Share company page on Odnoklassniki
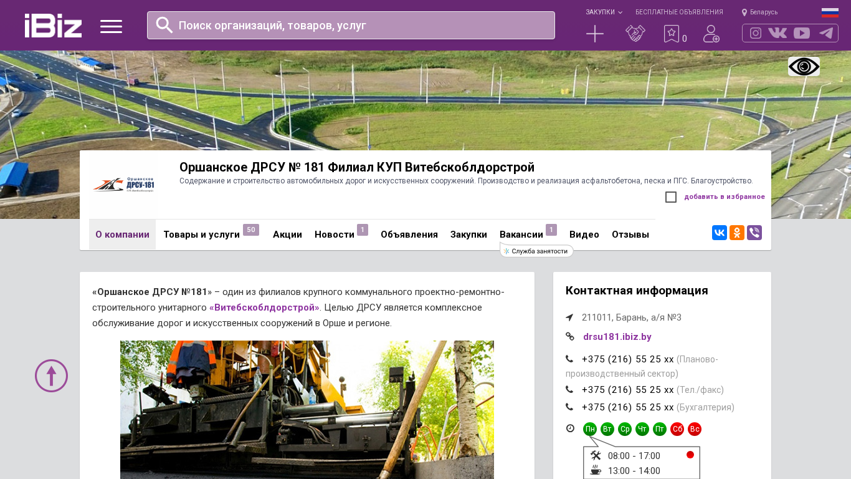The image size is (851, 479). 737,233
